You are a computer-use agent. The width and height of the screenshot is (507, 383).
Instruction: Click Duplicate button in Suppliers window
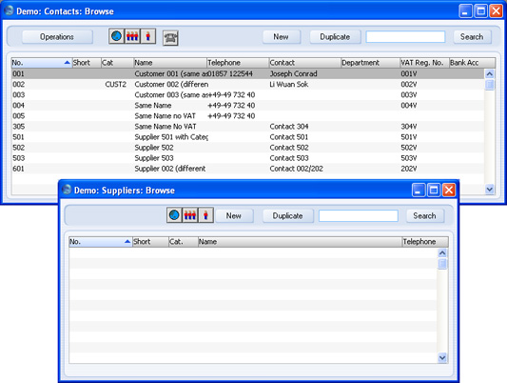click(x=288, y=216)
